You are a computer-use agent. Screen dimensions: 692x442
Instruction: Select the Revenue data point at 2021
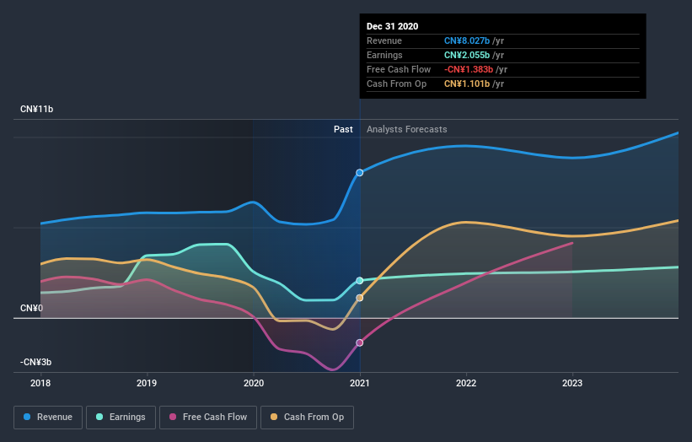pyautogui.click(x=360, y=173)
